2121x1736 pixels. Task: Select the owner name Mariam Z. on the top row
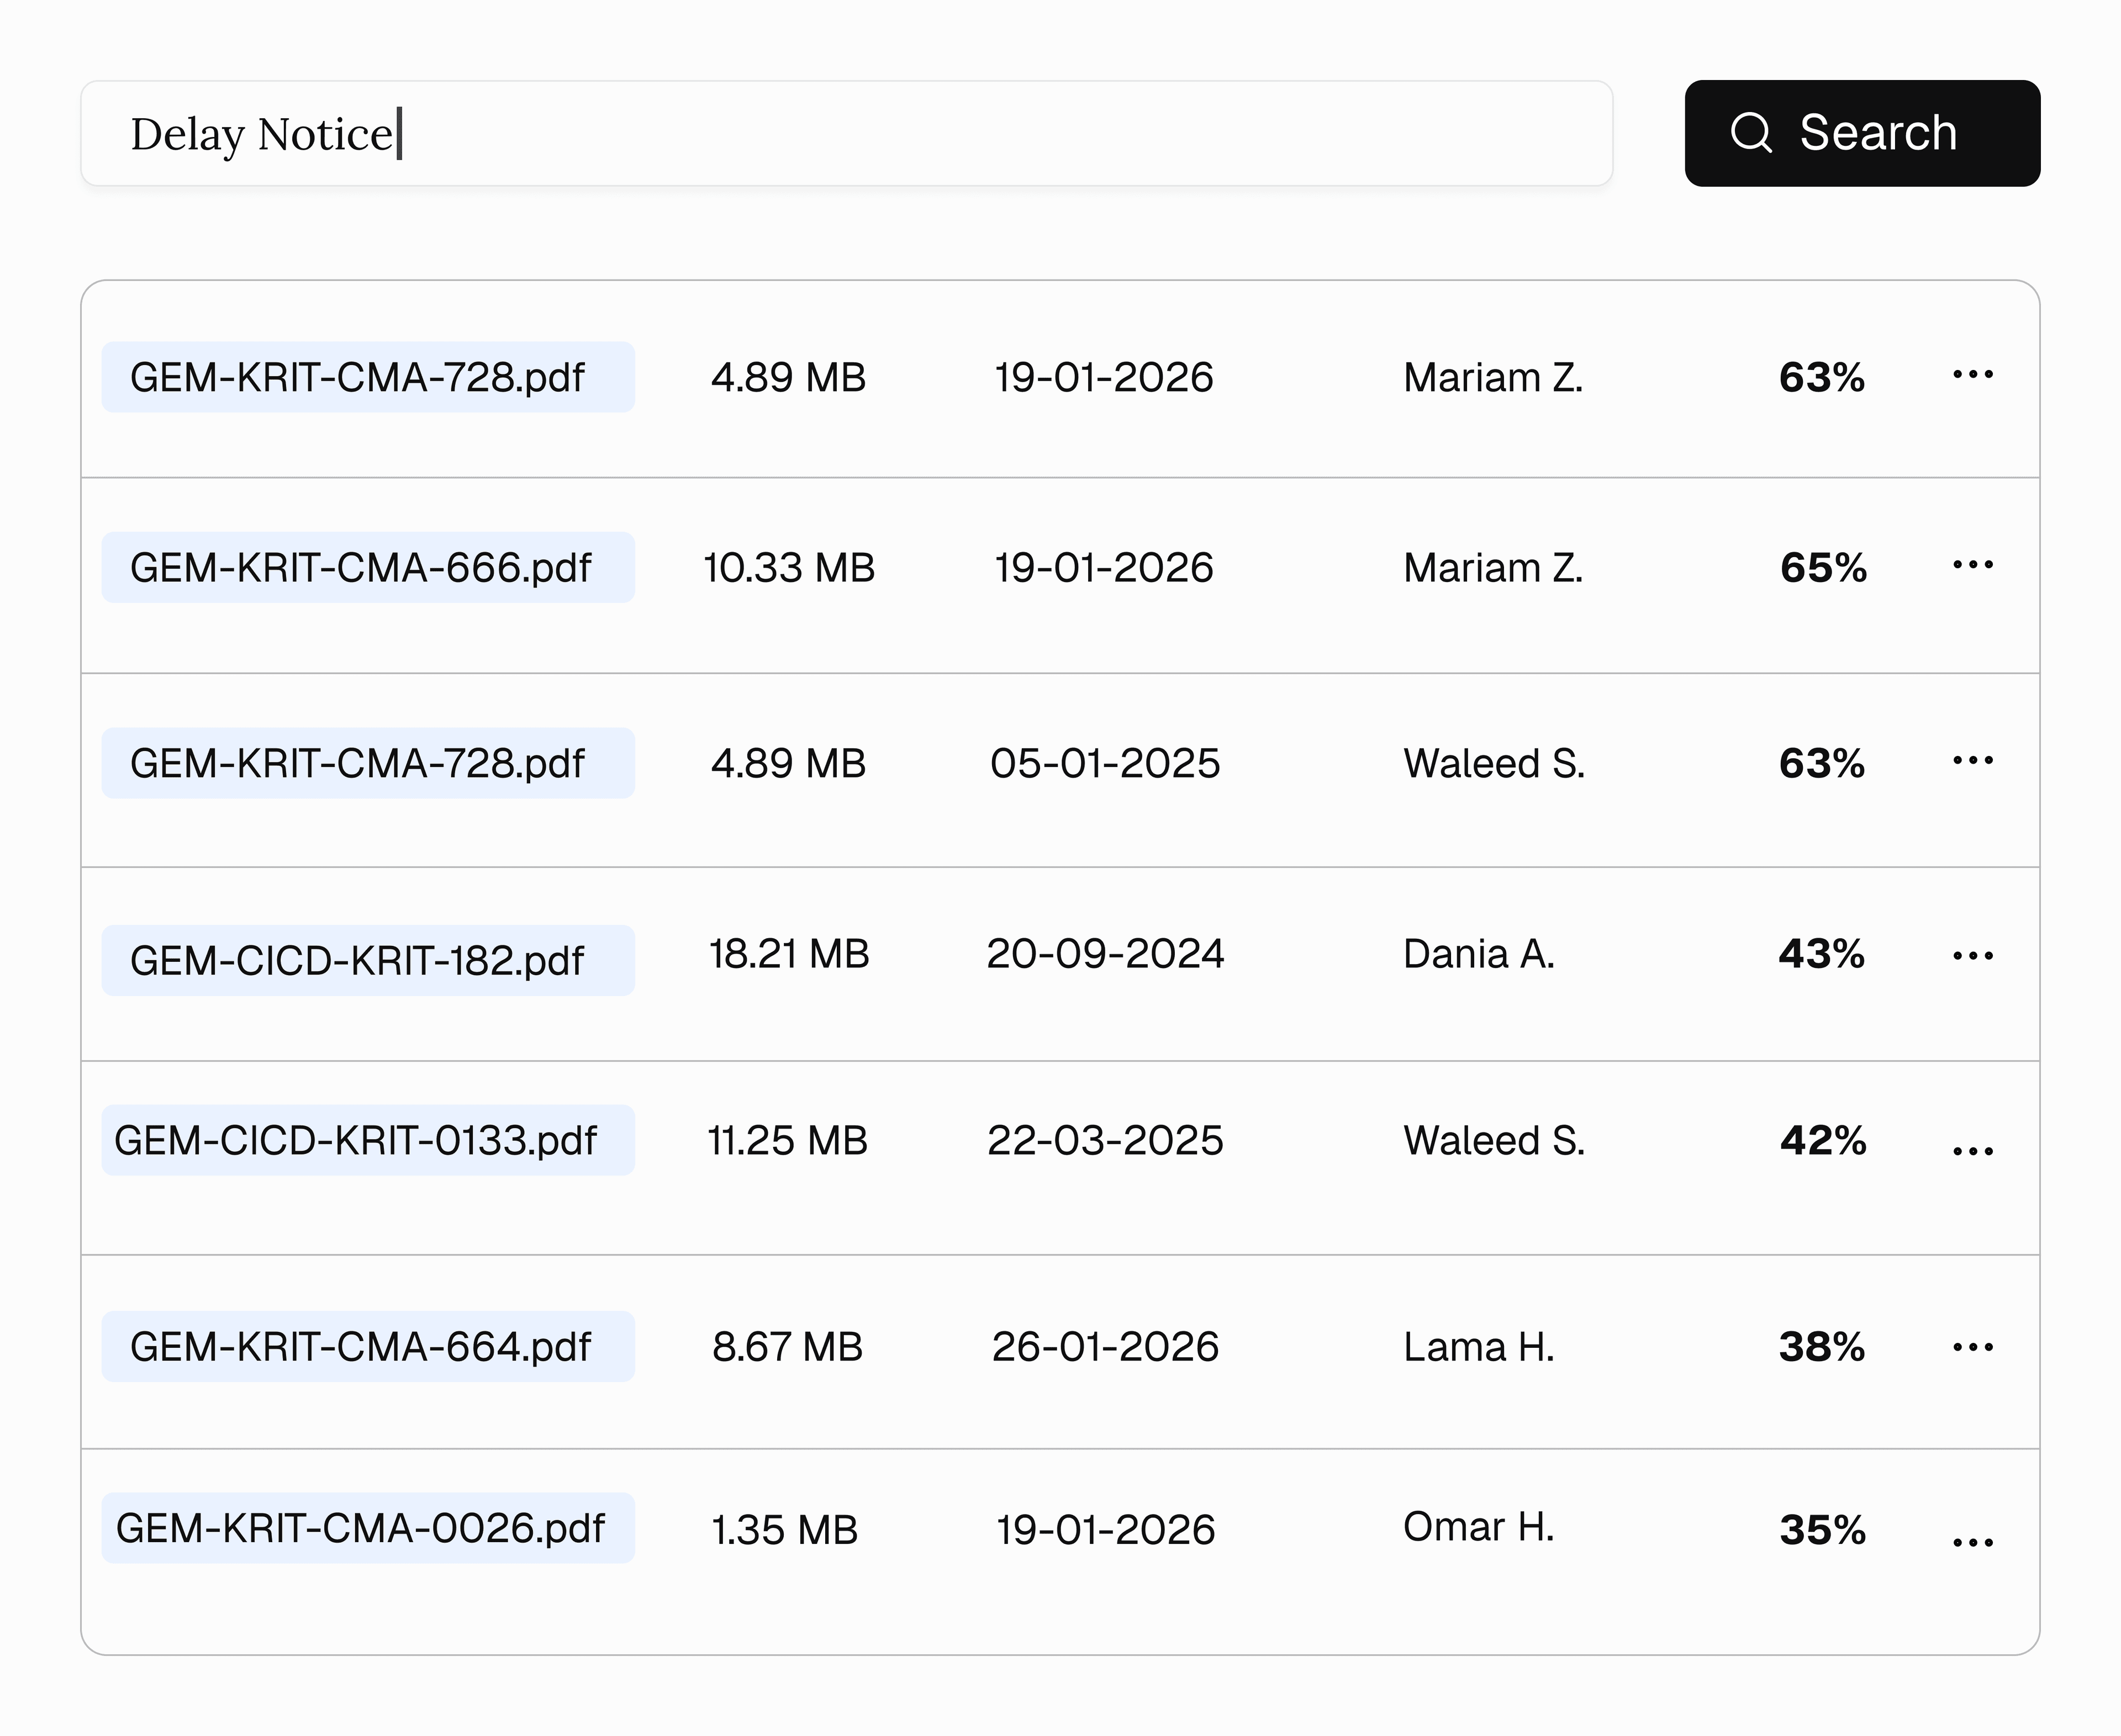[1492, 377]
